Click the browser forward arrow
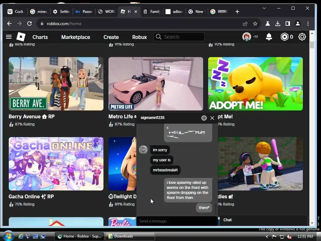 click(x=19, y=24)
